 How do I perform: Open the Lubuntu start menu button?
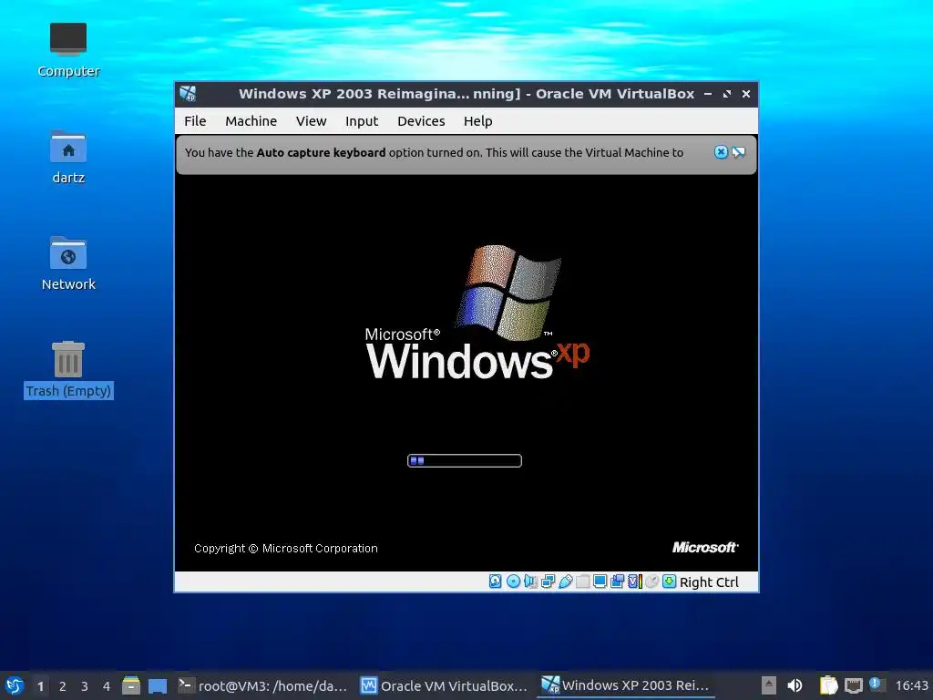[x=15, y=685]
